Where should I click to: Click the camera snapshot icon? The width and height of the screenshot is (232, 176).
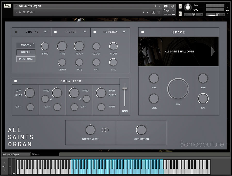[166, 6]
